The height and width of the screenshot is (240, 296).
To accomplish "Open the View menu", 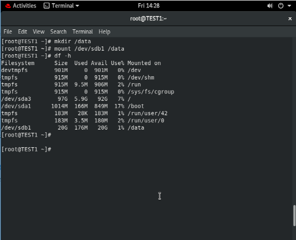I will point(38,31).
